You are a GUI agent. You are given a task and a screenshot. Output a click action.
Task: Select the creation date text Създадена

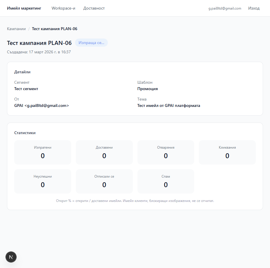coord(39,52)
